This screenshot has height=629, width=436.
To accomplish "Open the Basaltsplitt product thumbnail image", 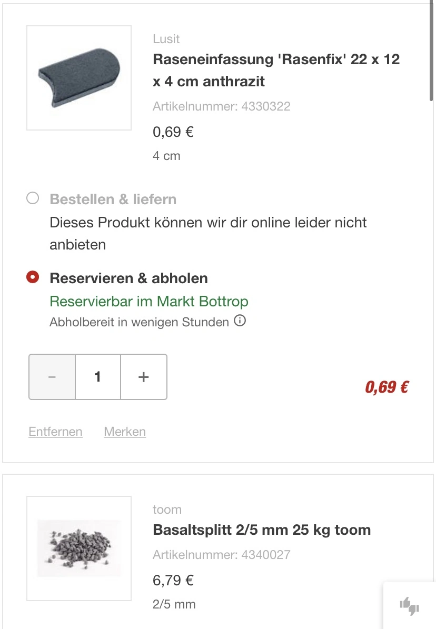I will click(79, 548).
